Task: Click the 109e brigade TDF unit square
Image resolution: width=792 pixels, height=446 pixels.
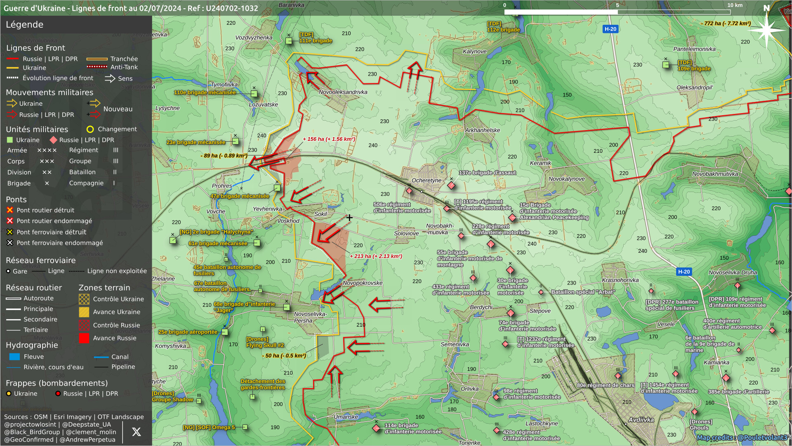Action: pyautogui.click(x=665, y=65)
